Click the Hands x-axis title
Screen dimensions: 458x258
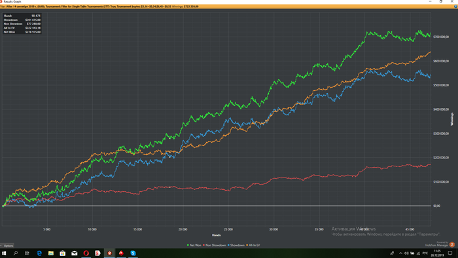pos(216,235)
